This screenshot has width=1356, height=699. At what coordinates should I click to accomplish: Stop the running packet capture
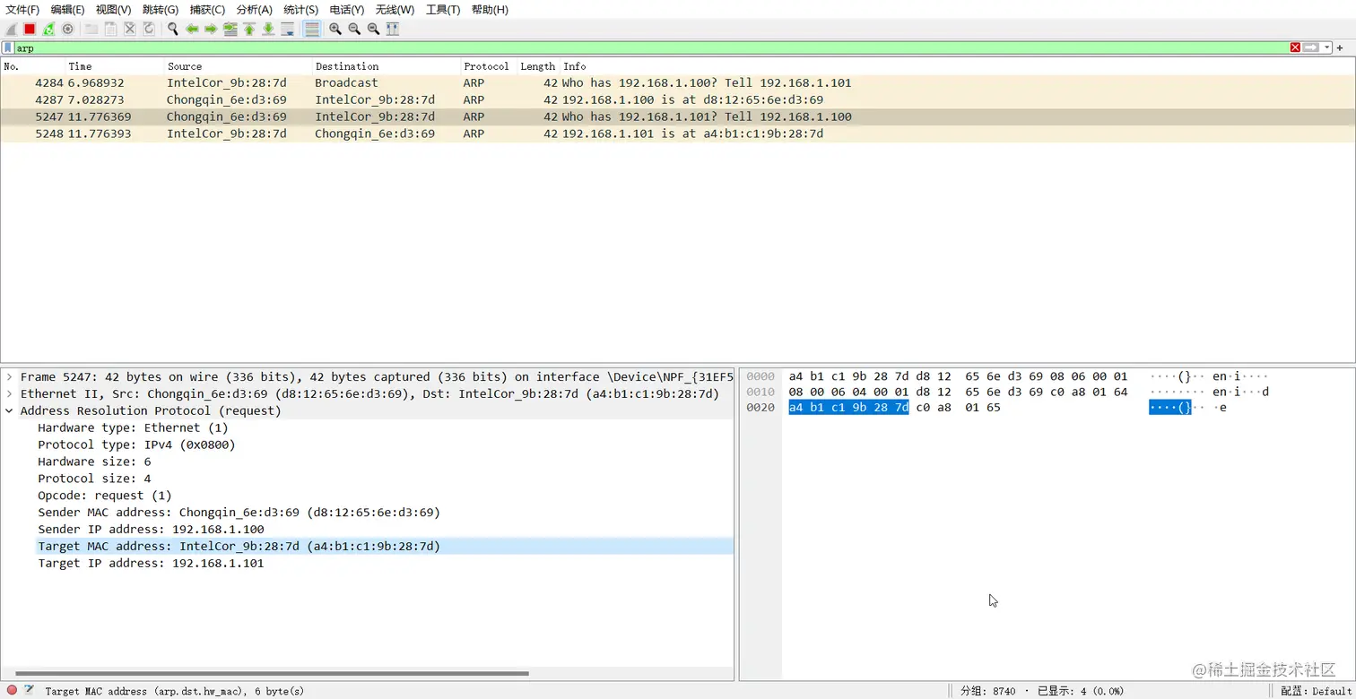pyautogui.click(x=30, y=29)
